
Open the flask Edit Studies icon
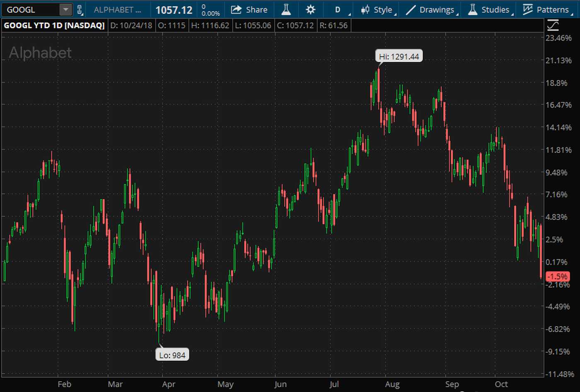tap(286, 10)
